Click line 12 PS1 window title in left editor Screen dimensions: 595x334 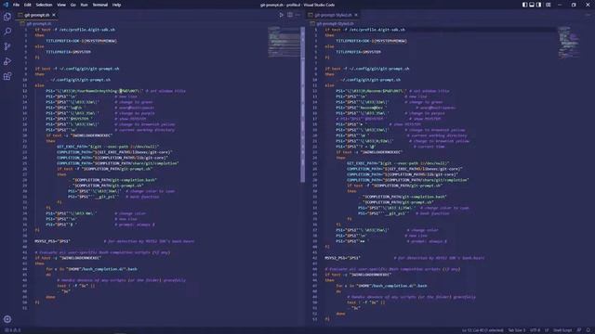[x=115, y=91]
